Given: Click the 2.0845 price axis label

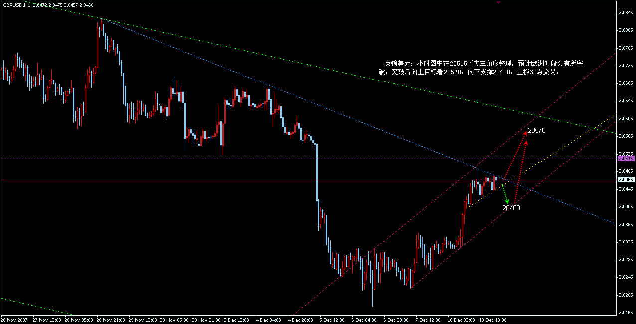Looking at the screenshot, I should pyautogui.click(x=626, y=12).
